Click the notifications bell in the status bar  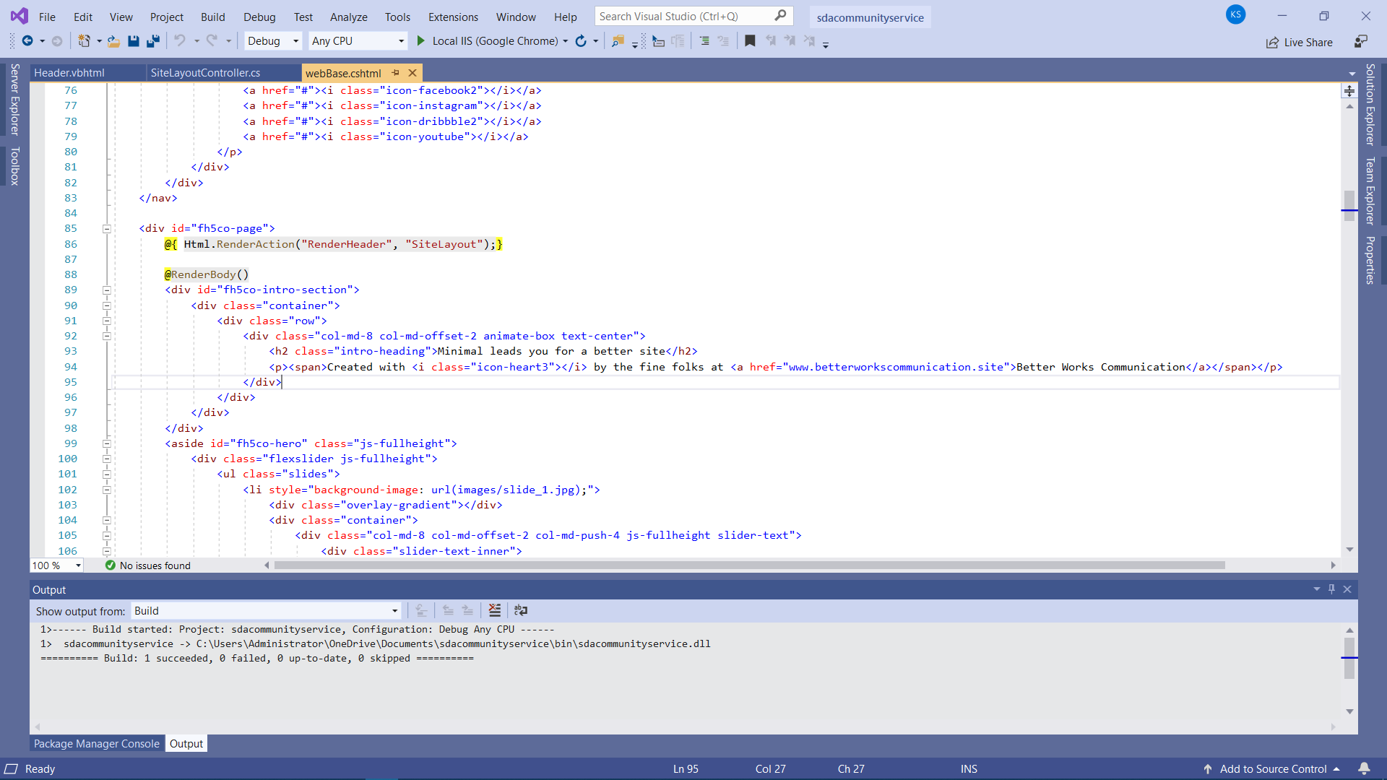point(1364,768)
